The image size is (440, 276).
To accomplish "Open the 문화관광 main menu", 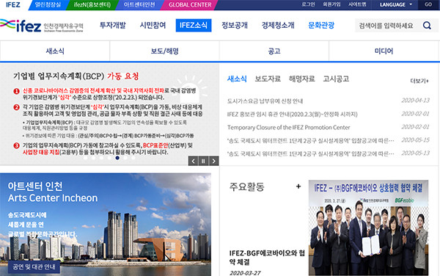I will 321,25.
